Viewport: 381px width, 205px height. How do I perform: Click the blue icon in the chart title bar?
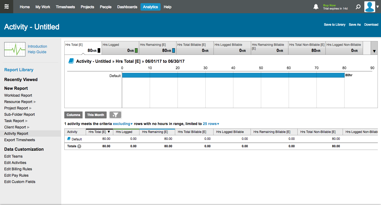click(71, 61)
